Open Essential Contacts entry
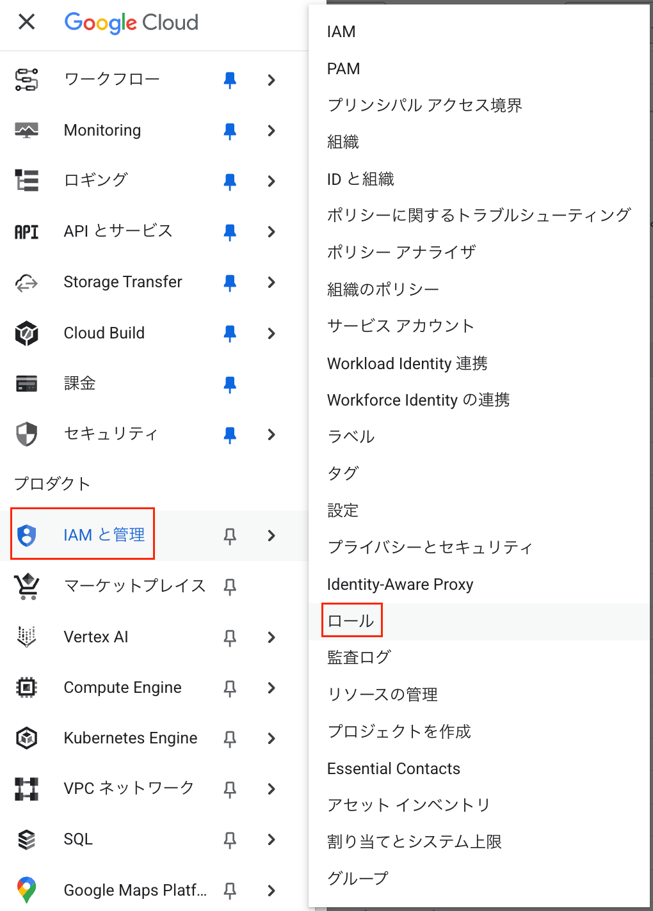Screen dimensions: 653x911 (394, 768)
